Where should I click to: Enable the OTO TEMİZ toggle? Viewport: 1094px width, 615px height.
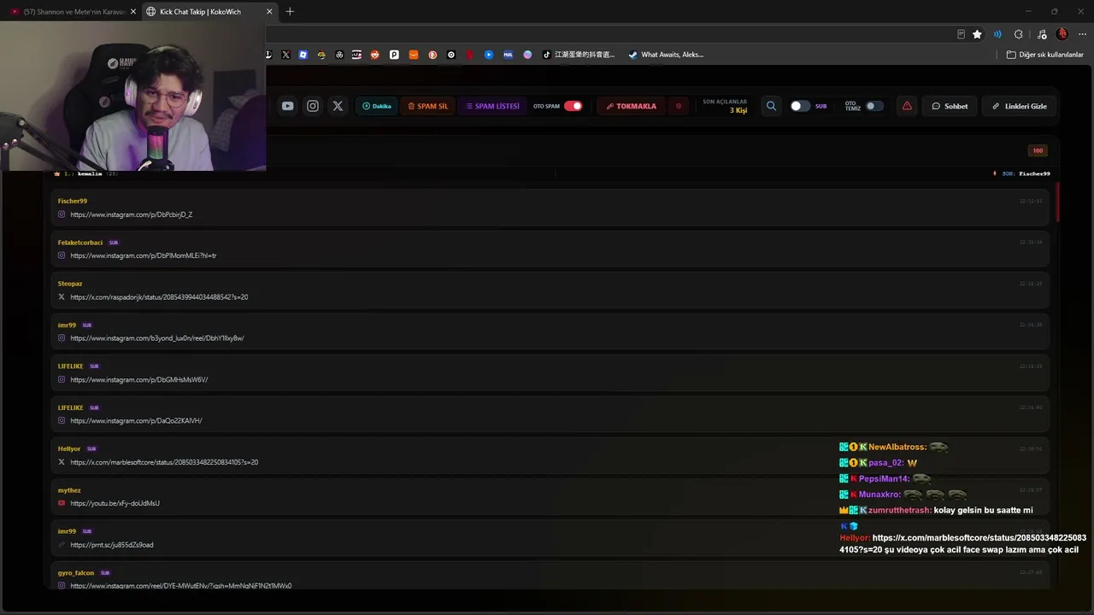(874, 106)
